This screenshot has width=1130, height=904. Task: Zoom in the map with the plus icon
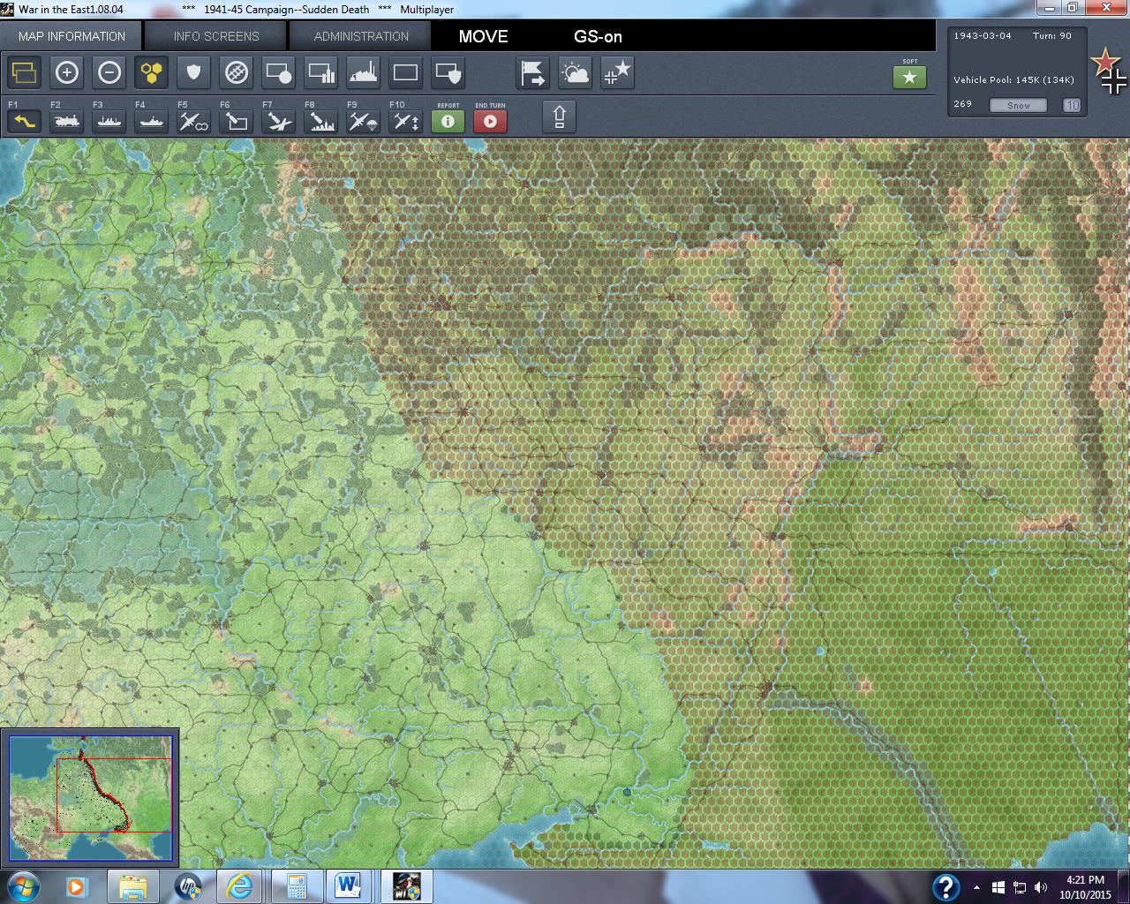[x=67, y=72]
